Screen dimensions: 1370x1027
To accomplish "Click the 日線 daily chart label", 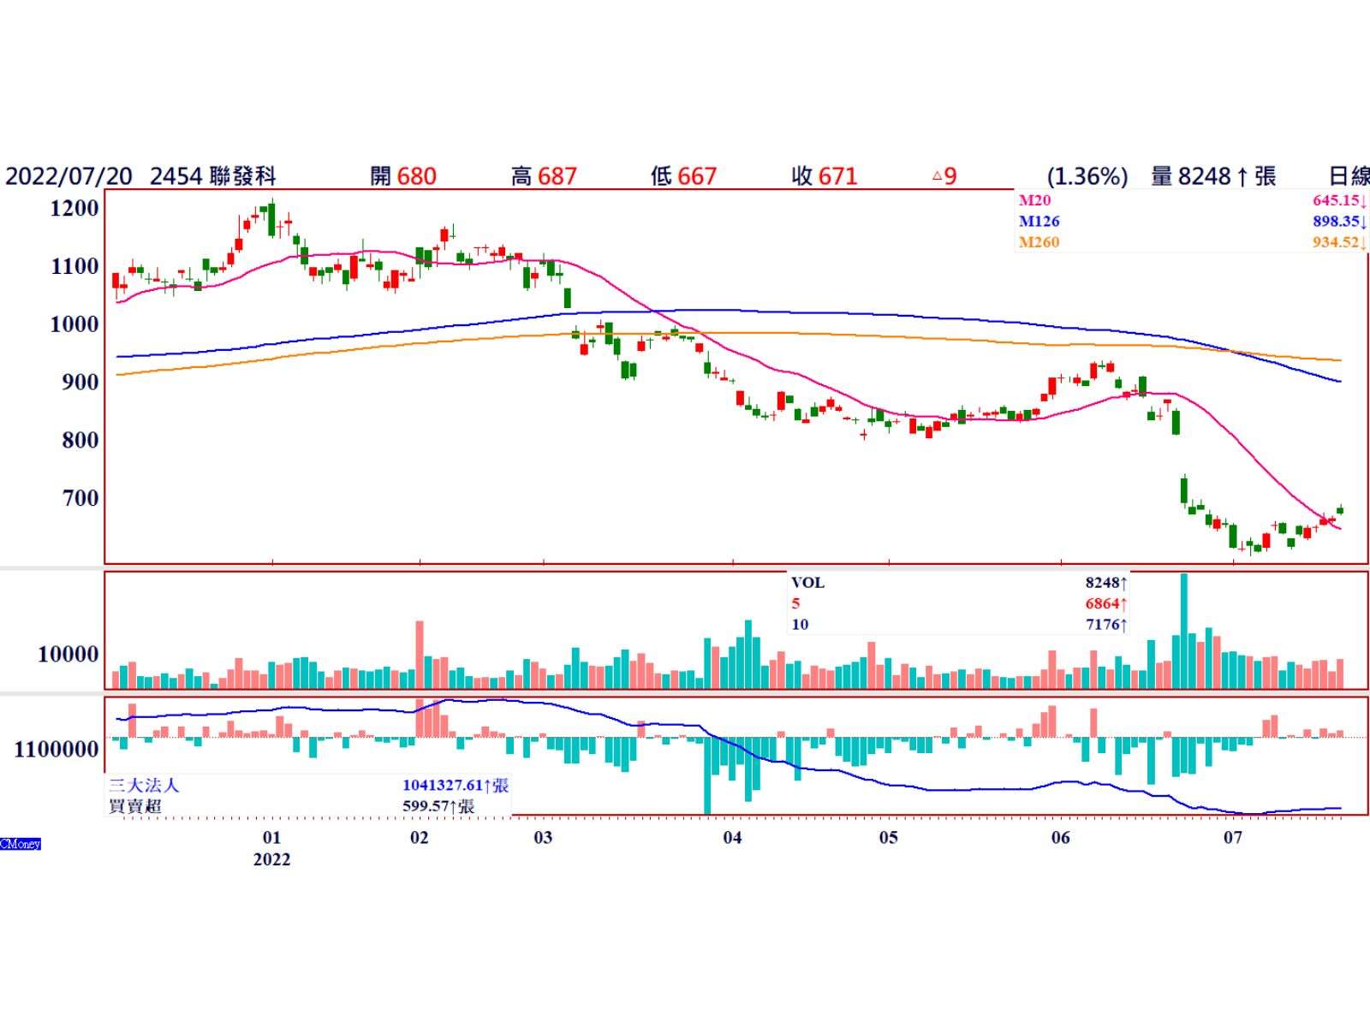I will tap(1348, 176).
